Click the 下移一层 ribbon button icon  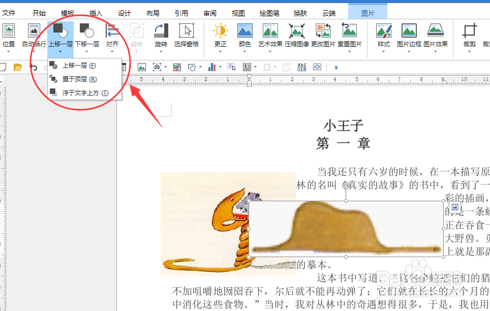point(87,30)
